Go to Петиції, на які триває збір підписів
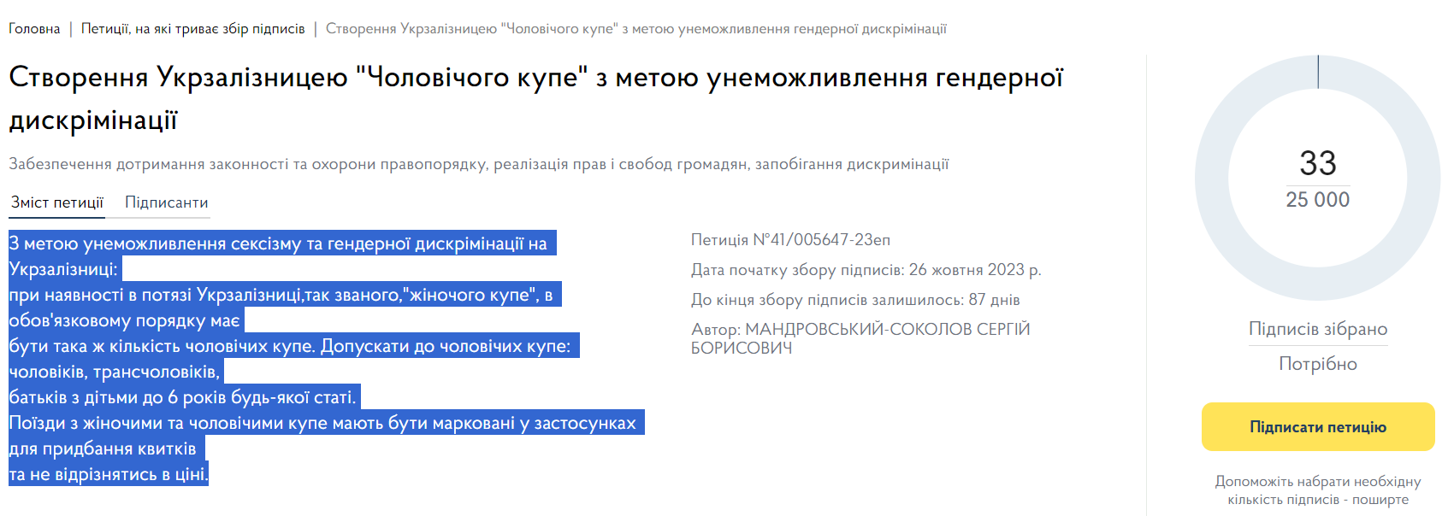This screenshot has height=516, width=1454. coord(192,29)
